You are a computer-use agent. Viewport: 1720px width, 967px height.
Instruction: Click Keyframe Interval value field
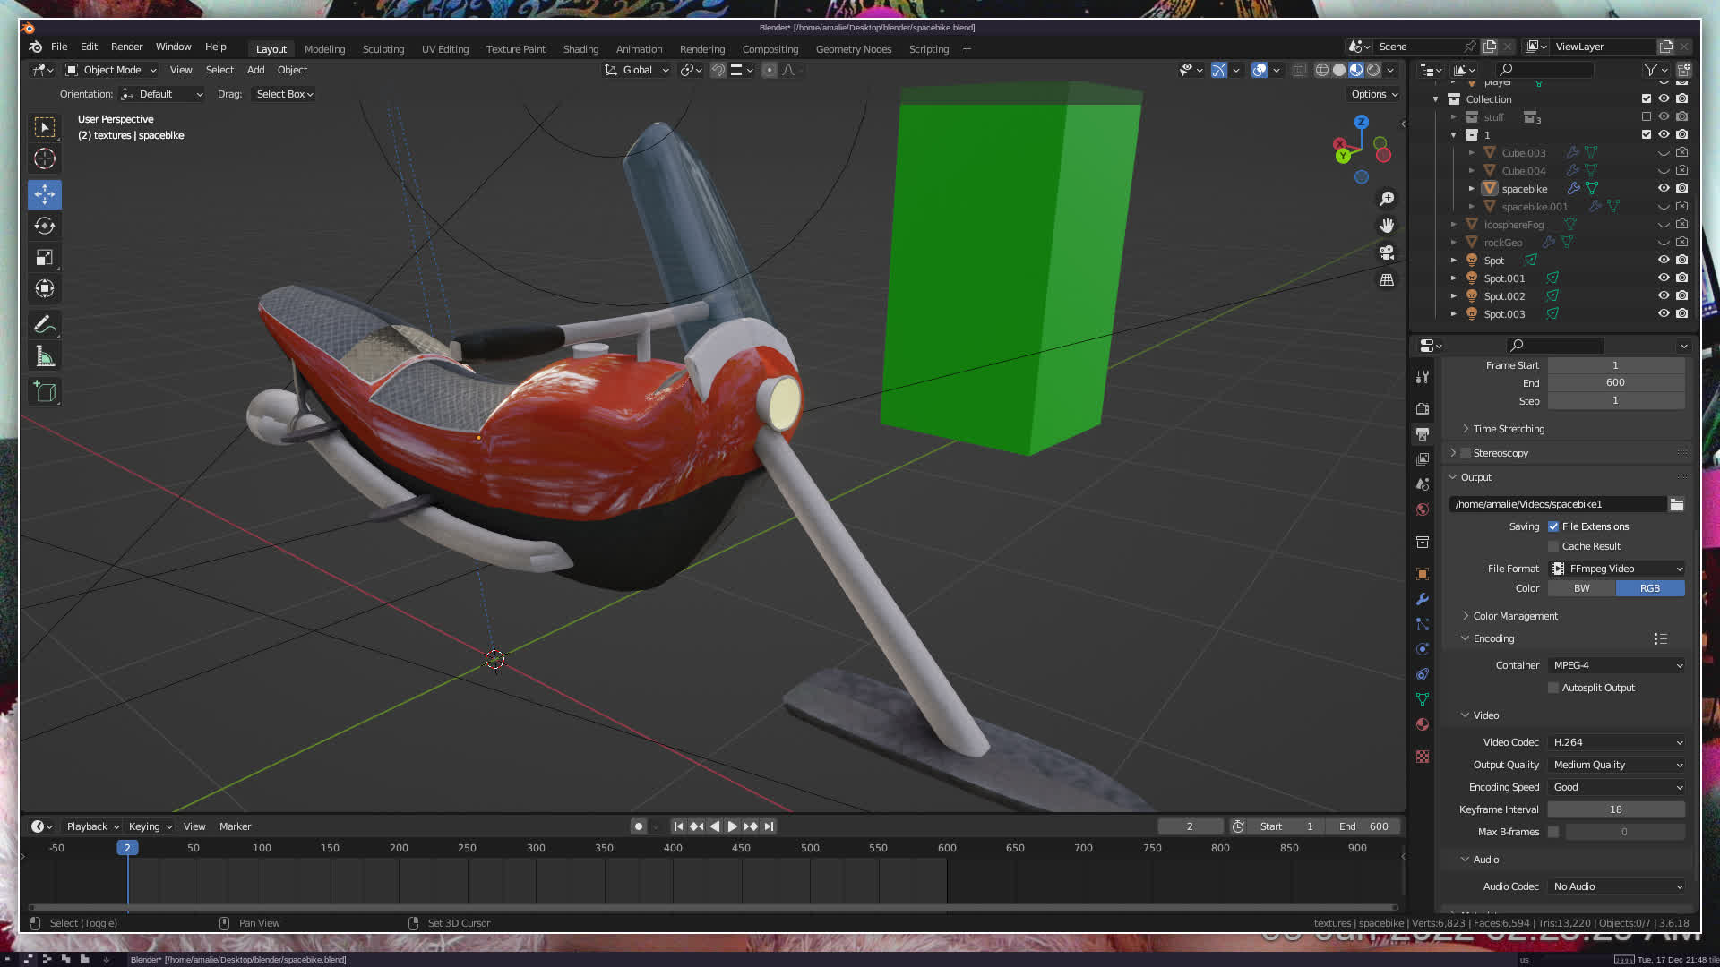coord(1616,809)
